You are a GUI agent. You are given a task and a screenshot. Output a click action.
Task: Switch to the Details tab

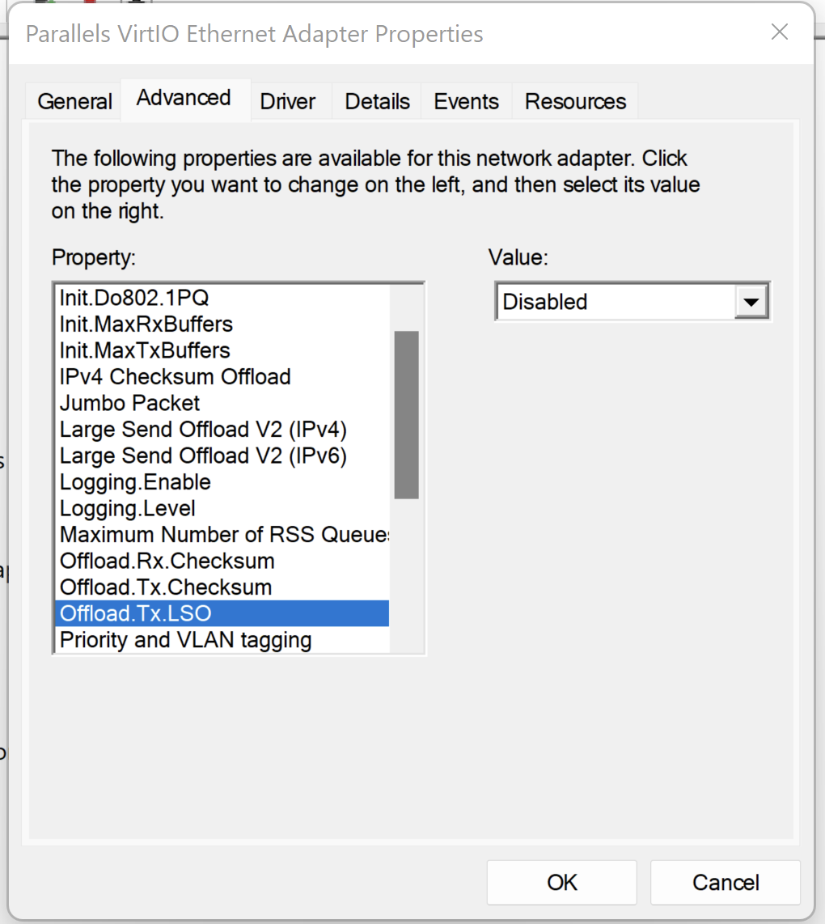(377, 102)
